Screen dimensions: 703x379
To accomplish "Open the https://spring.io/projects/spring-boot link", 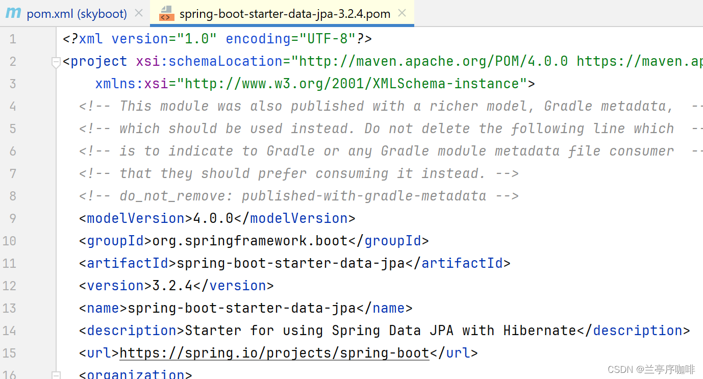I will tap(274, 353).
